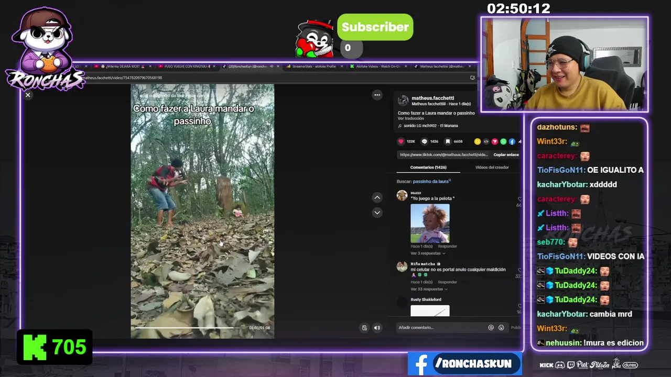Like Rusty Shakleford's comment

tap(519, 306)
